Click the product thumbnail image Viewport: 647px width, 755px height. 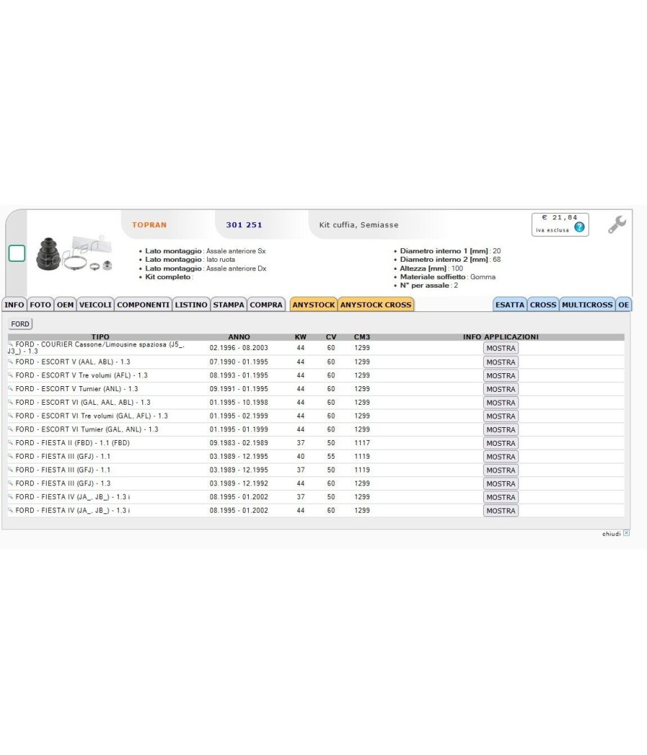pyautogui.click(x=74, y=253)
